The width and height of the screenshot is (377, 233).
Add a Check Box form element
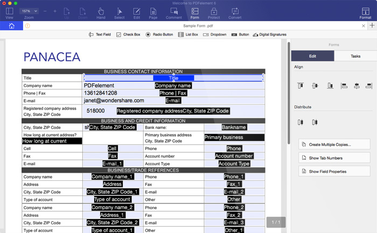(x=128, y=34)
